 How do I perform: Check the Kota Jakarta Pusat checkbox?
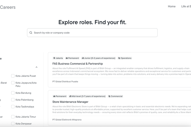tap(13, 76)
